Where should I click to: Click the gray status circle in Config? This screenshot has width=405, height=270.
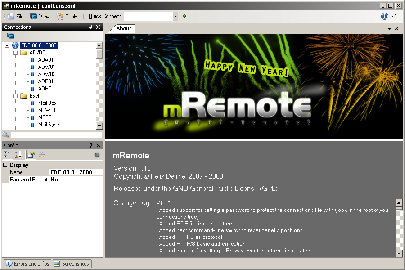[x=97, y=155]
